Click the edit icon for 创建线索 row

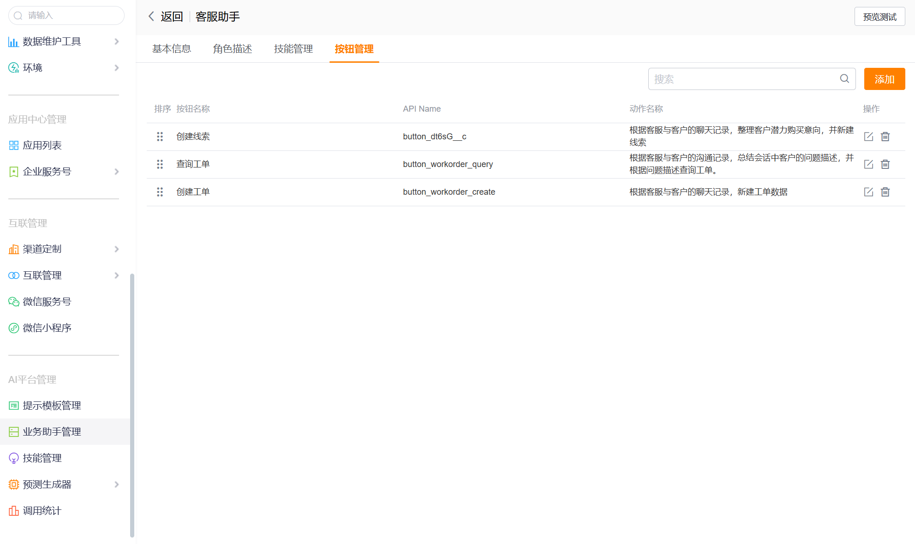coord(868,137)
